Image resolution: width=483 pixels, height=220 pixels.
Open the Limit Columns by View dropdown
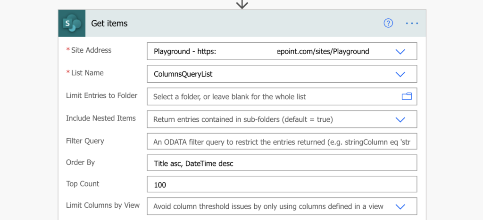[282, 206]
